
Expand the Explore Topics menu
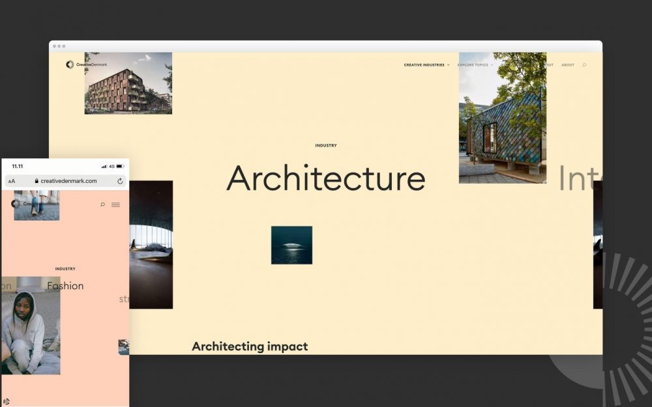click(475, 64)
